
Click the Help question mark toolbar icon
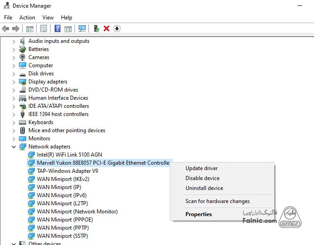57,28
